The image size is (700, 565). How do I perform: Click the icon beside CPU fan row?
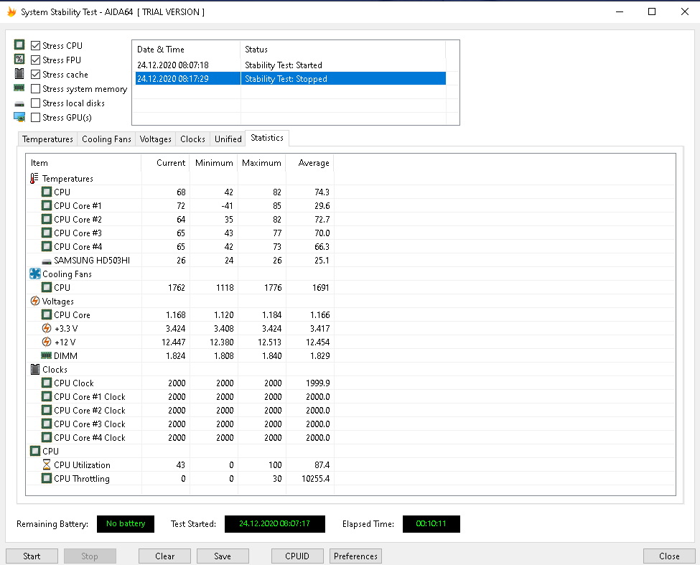pos(47,287)
